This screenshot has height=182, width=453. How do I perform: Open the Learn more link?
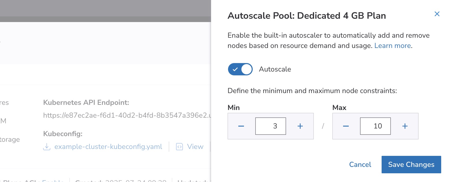coord(392,46)
